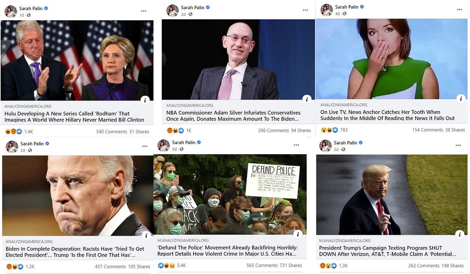Click the public globe icon on the 4d post
The image size is (470, 274).
pos(344,14)
